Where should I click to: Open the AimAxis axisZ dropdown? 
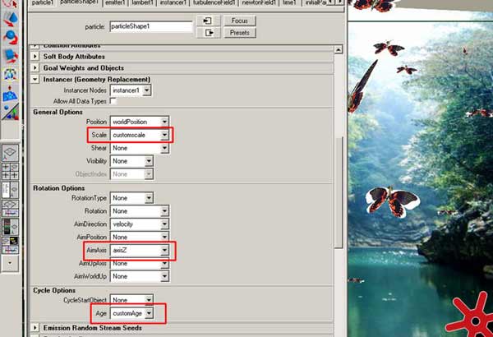[x=164, y=251]
